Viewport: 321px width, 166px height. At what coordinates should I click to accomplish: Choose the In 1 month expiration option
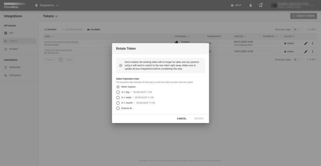pyautogui.click(x=118, y=103)
